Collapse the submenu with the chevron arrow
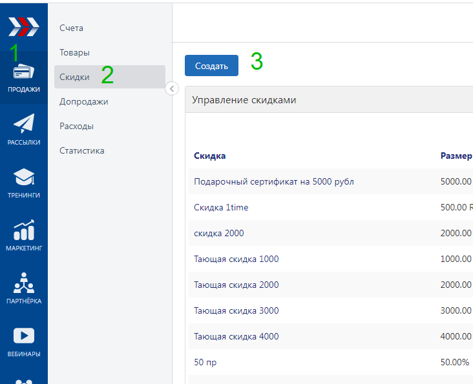The image size is (473, 384). [x=172, y=88]
